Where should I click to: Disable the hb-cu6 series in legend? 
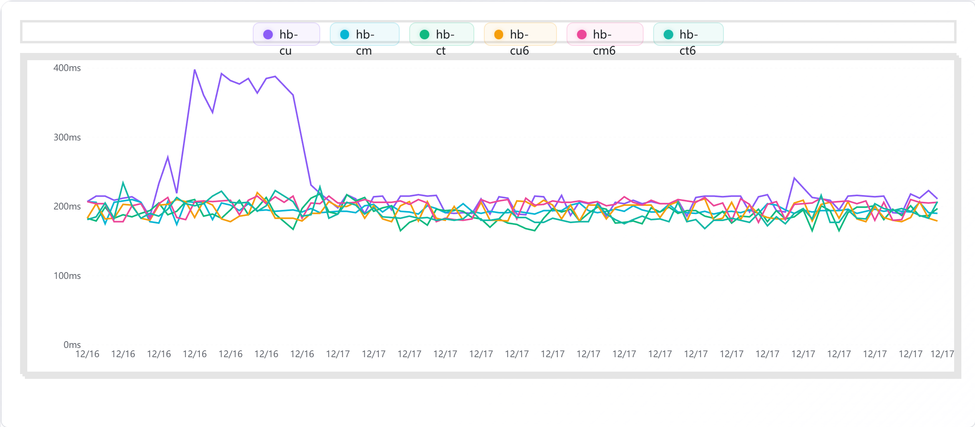pos(520,35)
